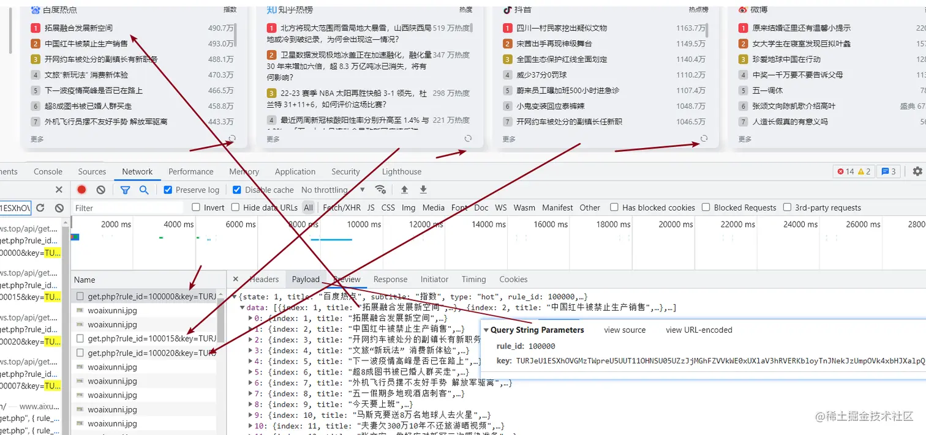
Task: Stop recording network log (red dot)
Action: click(81, 190)
